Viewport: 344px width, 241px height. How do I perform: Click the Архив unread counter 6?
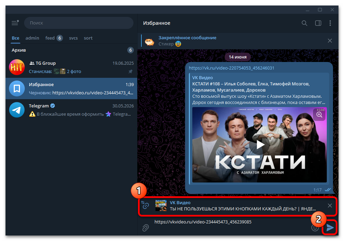click(130, 50)
